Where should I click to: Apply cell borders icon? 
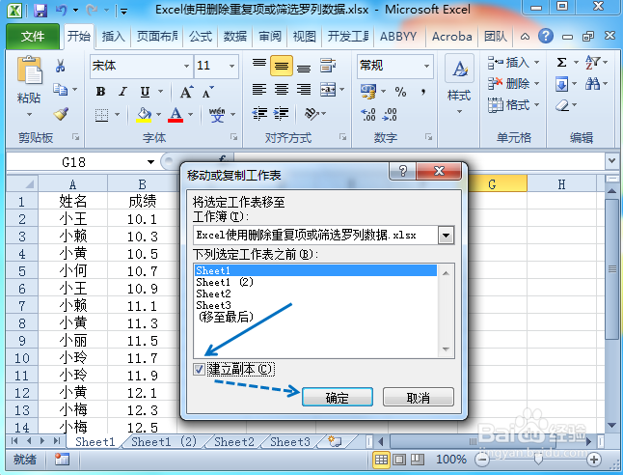coord(101,115)
